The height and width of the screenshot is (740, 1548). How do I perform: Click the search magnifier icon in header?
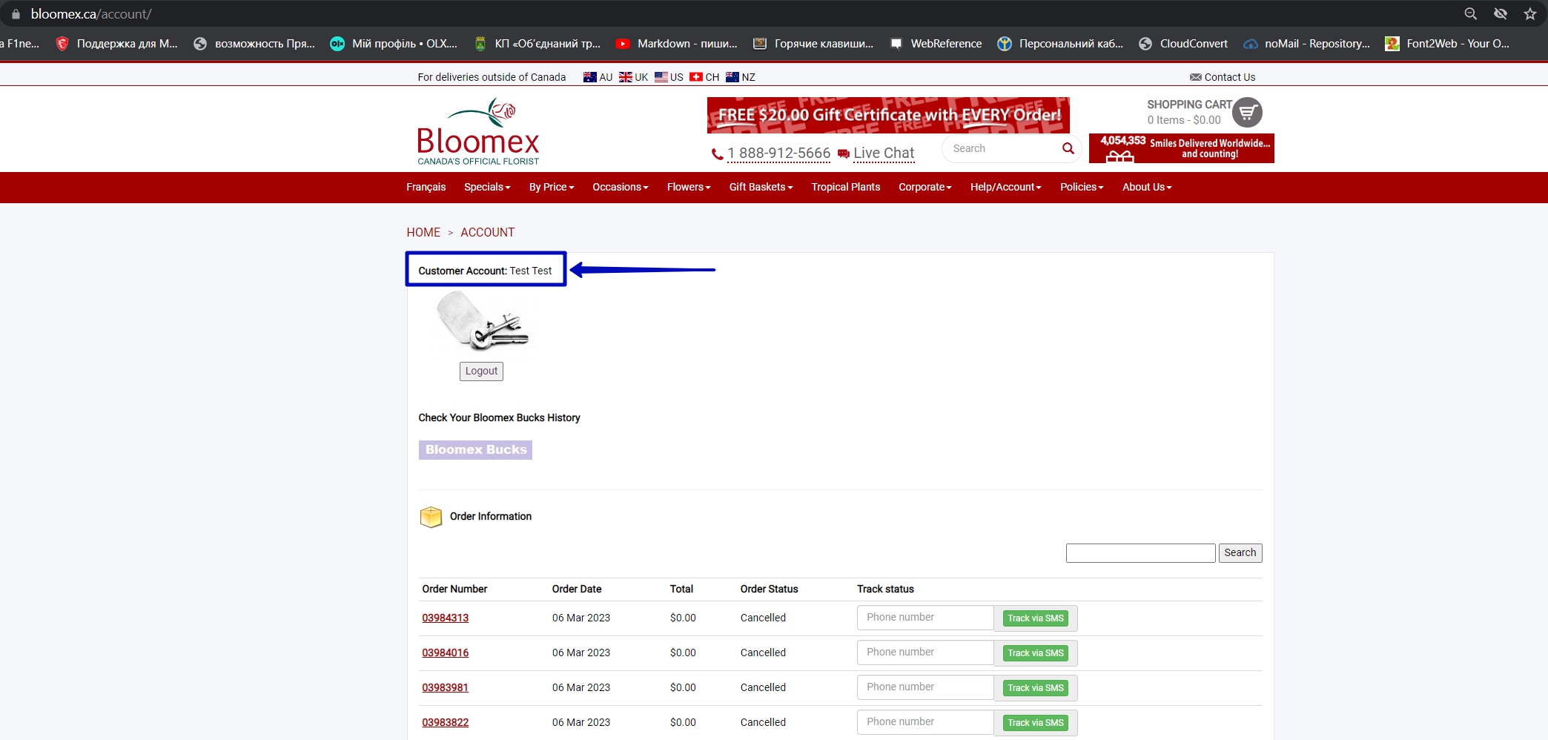tap(1068, 148)
